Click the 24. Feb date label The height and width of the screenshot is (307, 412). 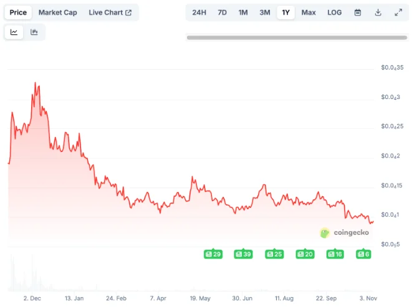tap(116, 298)
